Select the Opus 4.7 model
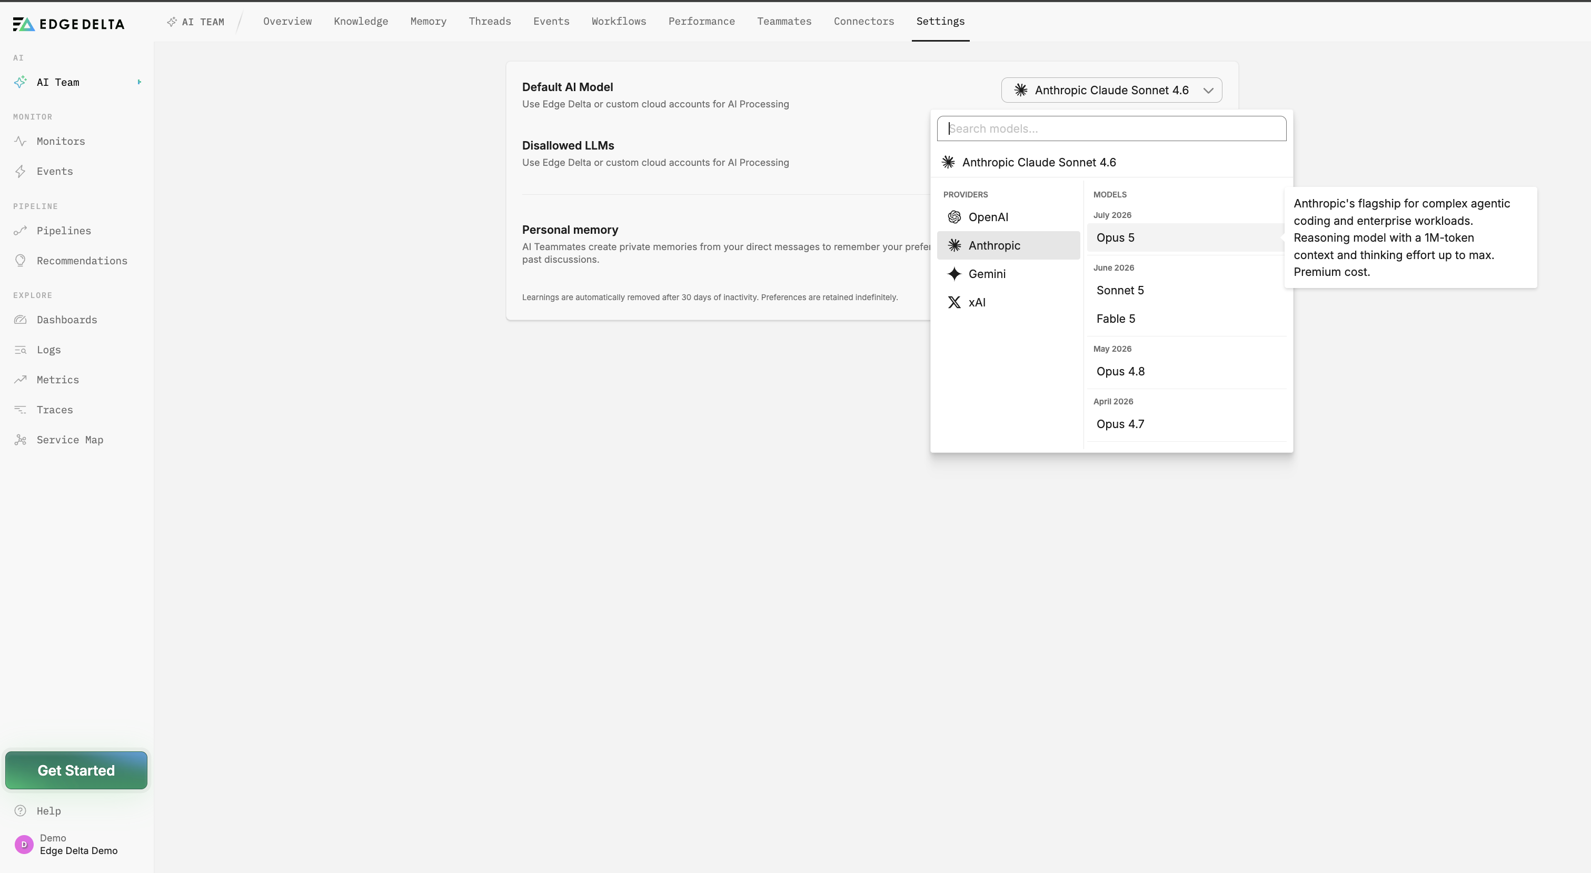This screenshot has width=1591, height=873. (x=1186, y=424)
